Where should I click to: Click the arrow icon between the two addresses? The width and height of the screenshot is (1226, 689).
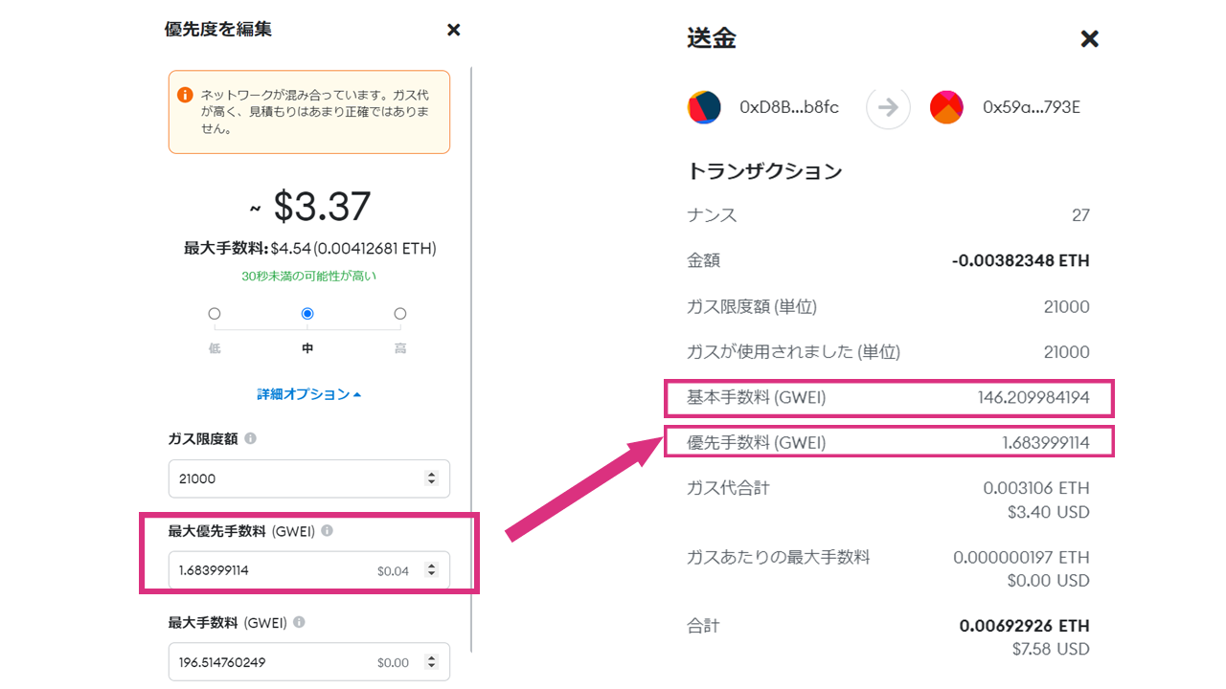coord(888,107)
